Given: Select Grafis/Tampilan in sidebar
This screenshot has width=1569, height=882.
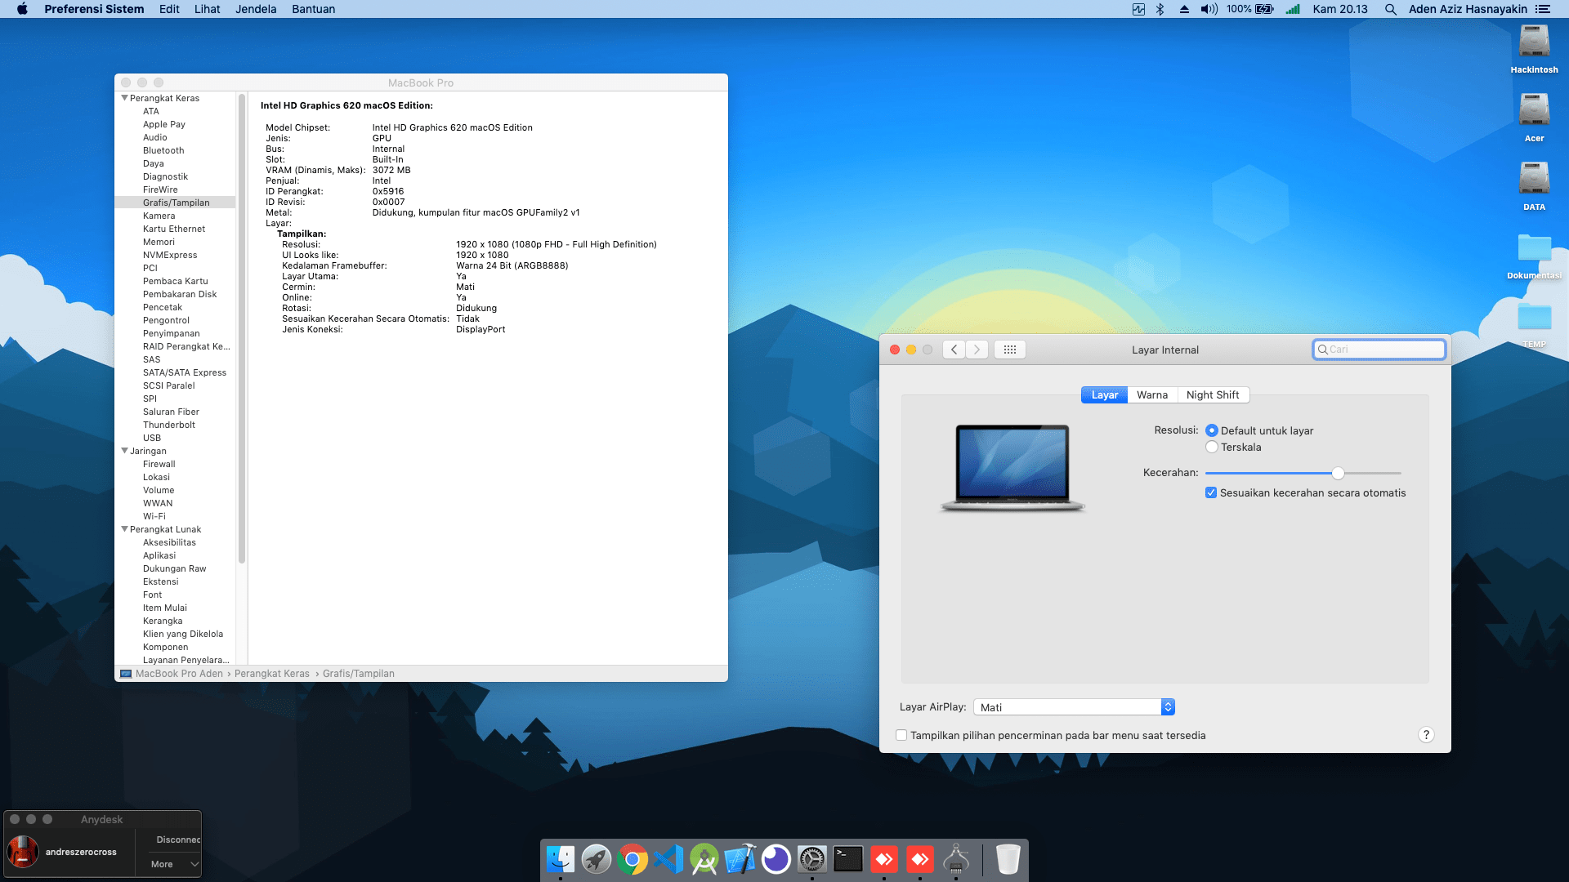Looking at the screenshot, I should point(176,203).
